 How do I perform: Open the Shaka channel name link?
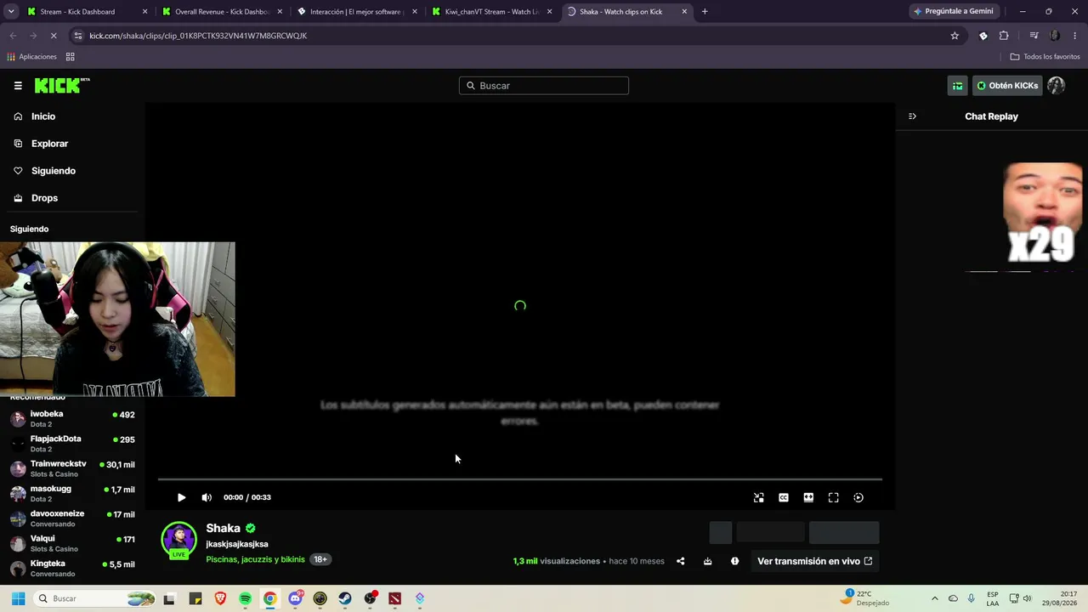pos(223,528)
